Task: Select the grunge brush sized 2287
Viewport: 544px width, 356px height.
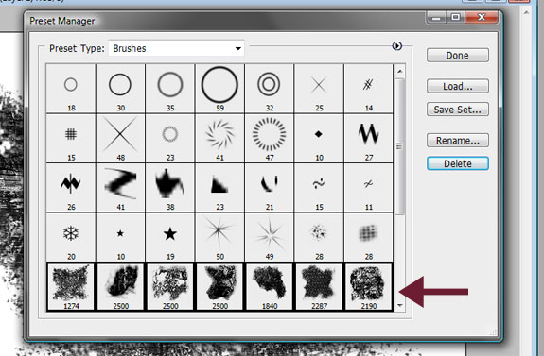Action: 319,287
